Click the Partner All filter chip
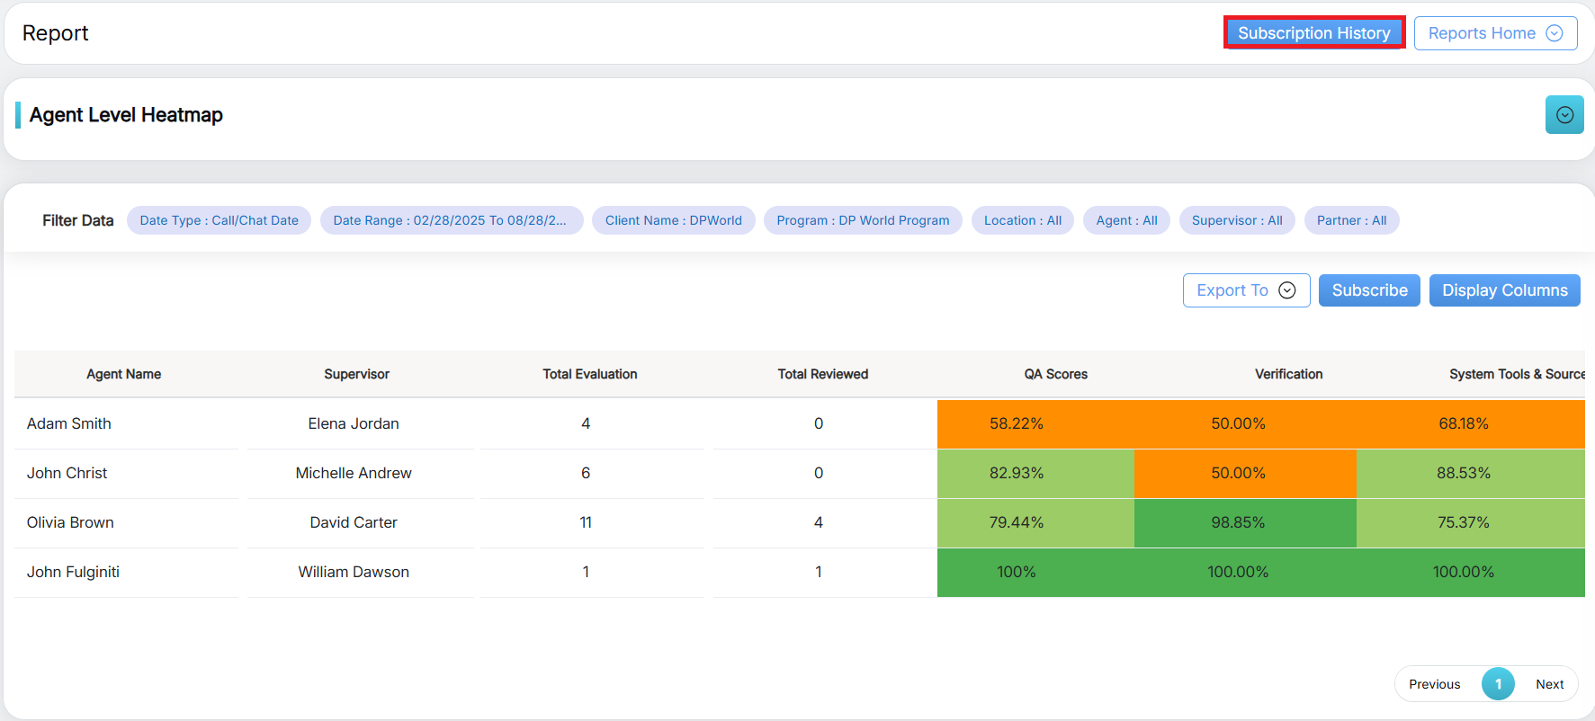Viewport: 1595px width, 721px height. [x=1350, y=220]
